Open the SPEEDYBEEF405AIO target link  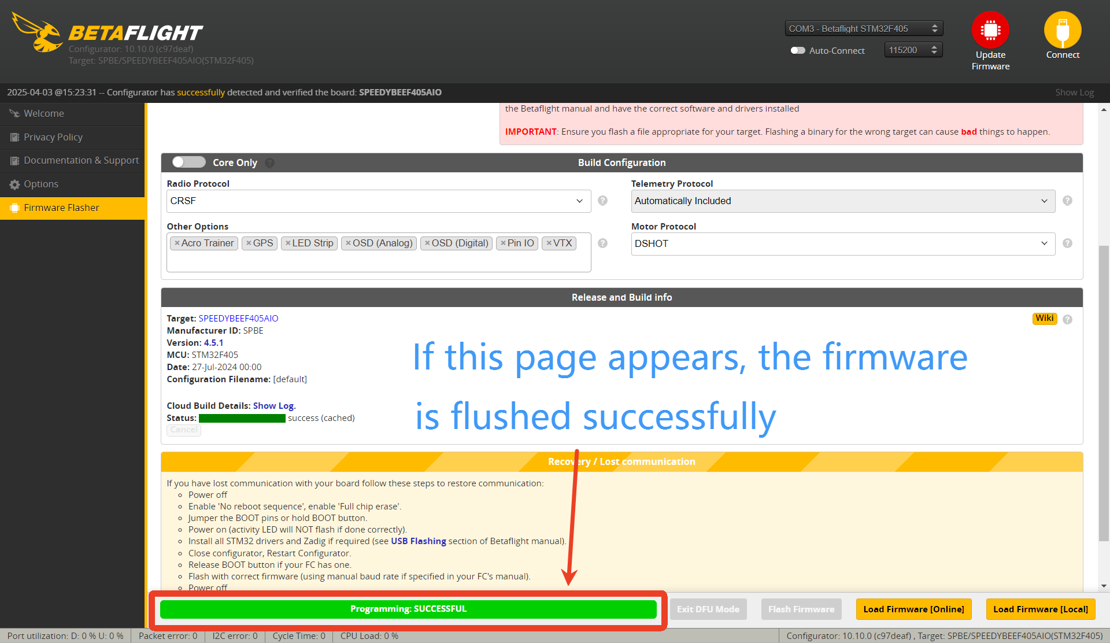[x=238, y=319]
